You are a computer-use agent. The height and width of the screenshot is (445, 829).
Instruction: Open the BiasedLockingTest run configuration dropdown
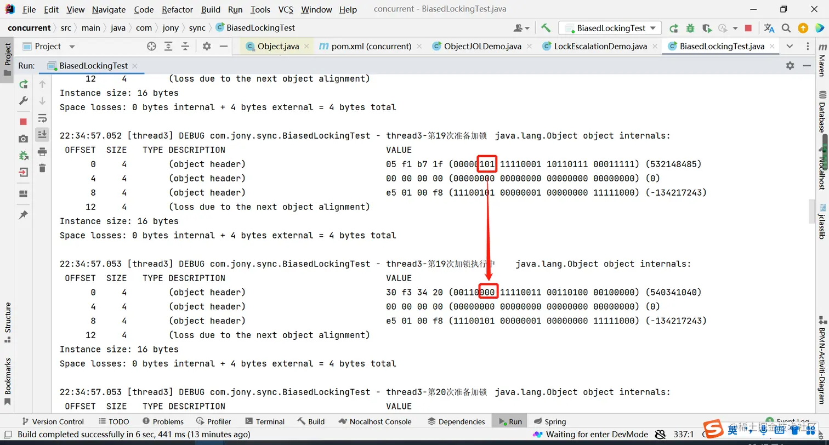(x=610, y=28)
